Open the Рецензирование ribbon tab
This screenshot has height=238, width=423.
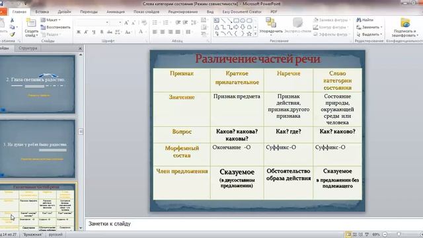tap(183, 12)
